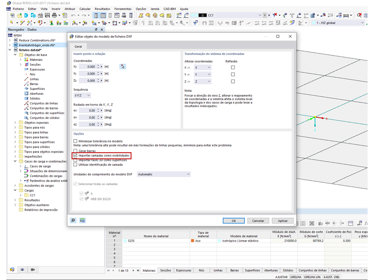Click the navigator Data view icon

point(12,270)
